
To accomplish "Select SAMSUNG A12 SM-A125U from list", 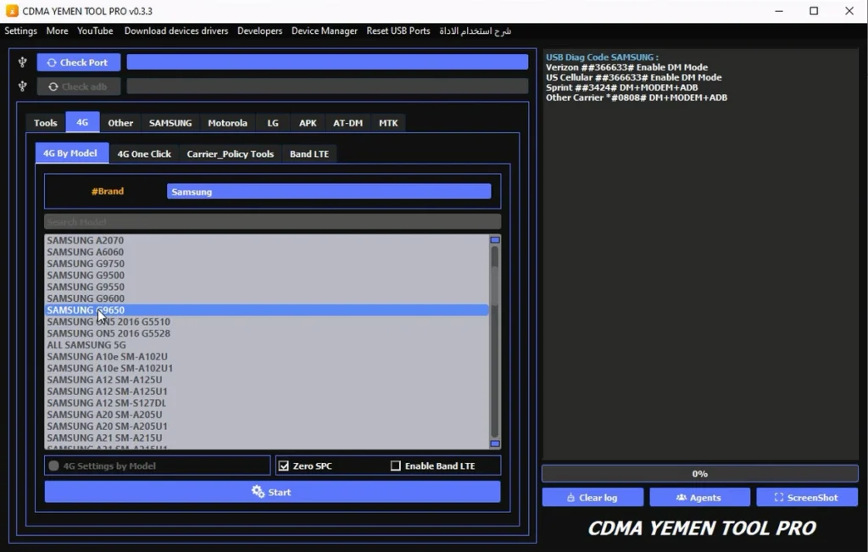I will click(104, 380).
